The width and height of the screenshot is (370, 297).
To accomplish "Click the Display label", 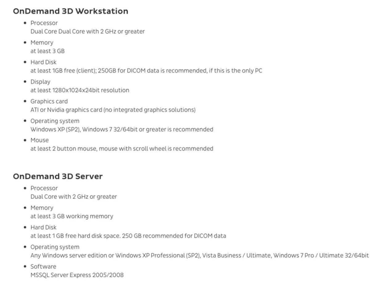I will [x=40, y=82].
